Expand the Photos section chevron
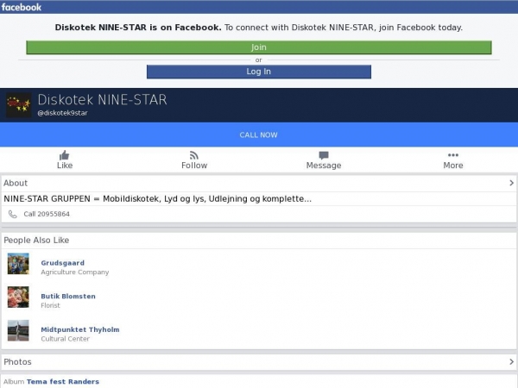 pos(511,362)
